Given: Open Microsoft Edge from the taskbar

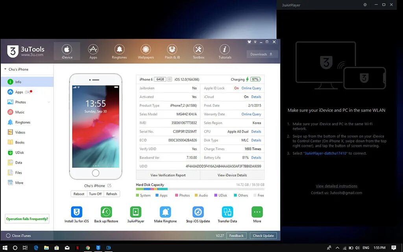Looking at the screenshot, I should click(x=36, y=248).
